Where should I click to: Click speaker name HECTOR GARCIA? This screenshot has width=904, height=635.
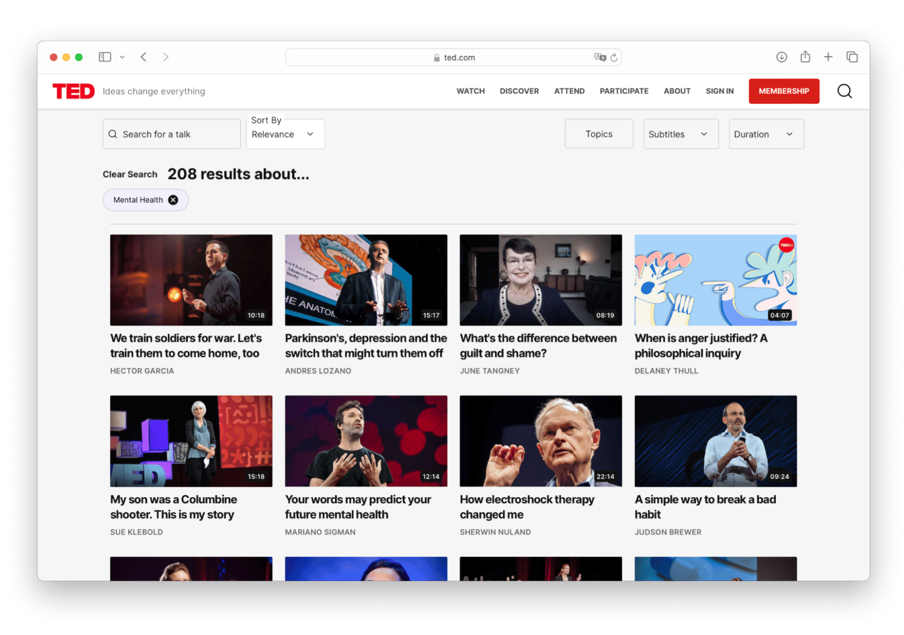tap(142, 371)
